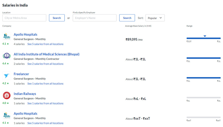The image size is (223, 127).
Task: Click the star beside rating 4.0
Action: [x=8, y=103]
